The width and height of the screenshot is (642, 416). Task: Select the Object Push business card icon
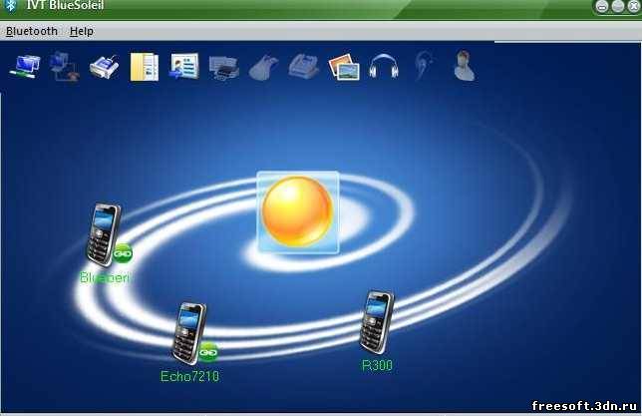tap(184, 66)
